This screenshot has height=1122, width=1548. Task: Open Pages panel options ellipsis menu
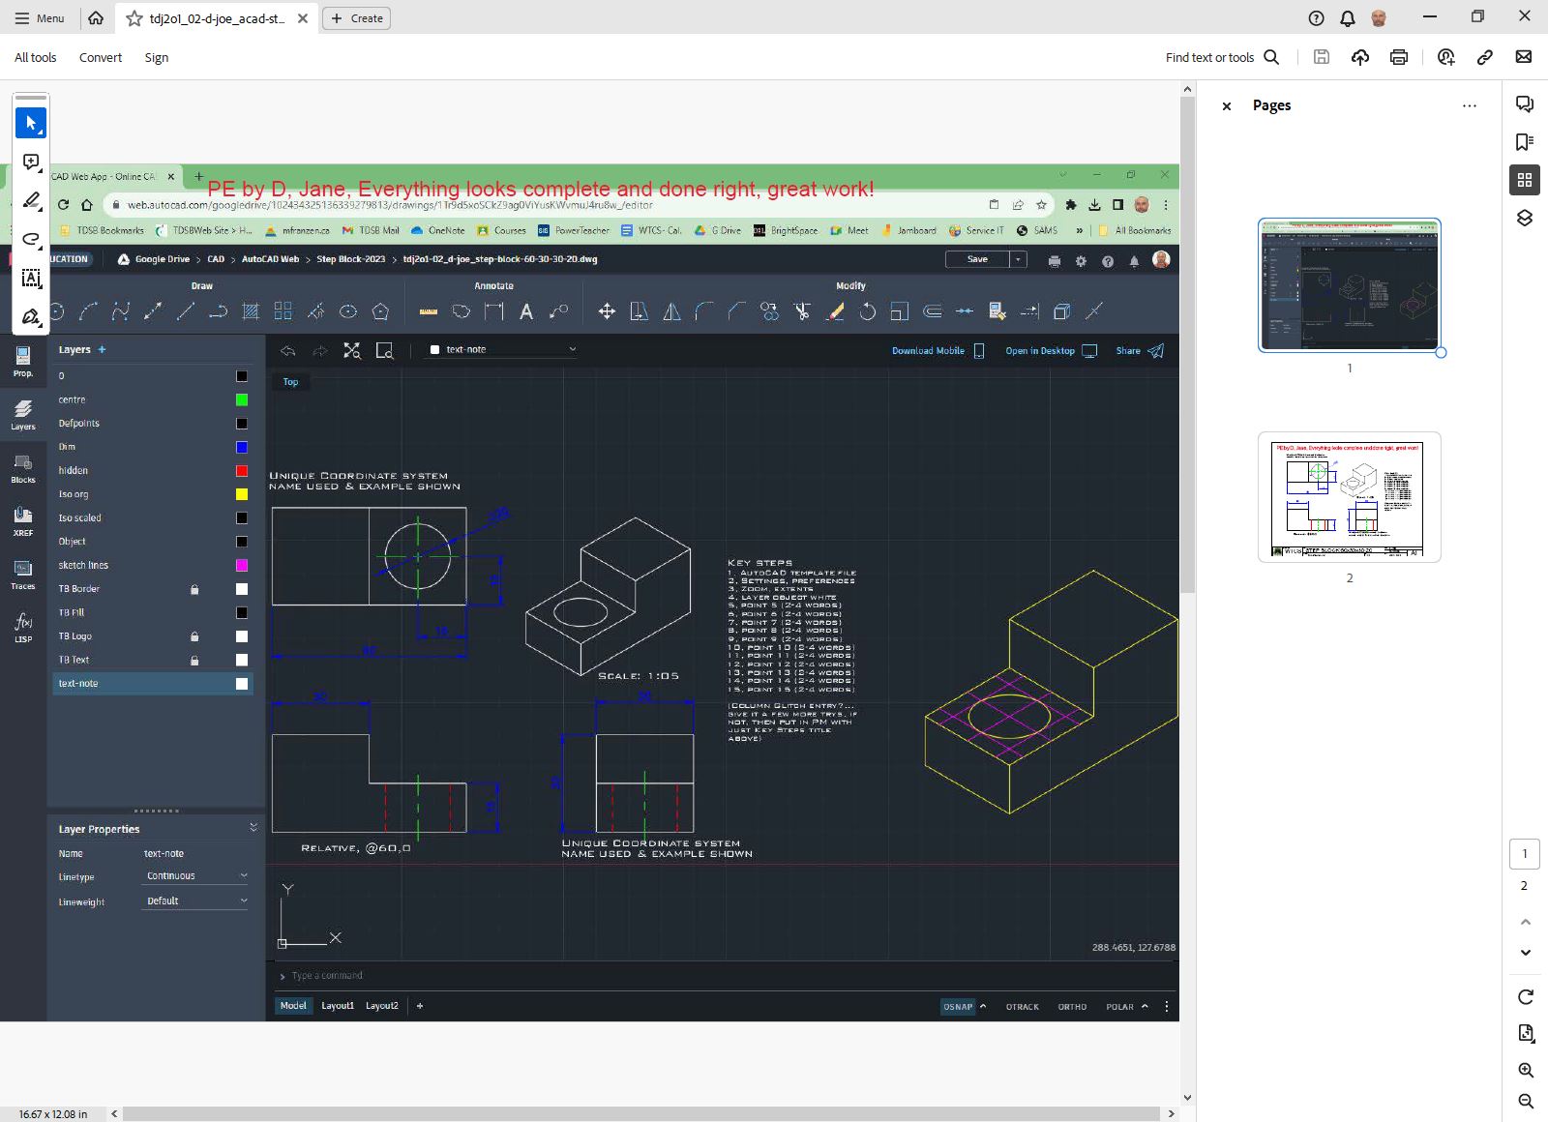pos(1469,105)
